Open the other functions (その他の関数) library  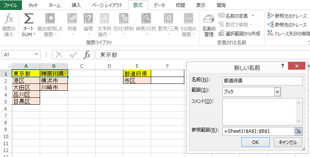click(x=188, y=25)
